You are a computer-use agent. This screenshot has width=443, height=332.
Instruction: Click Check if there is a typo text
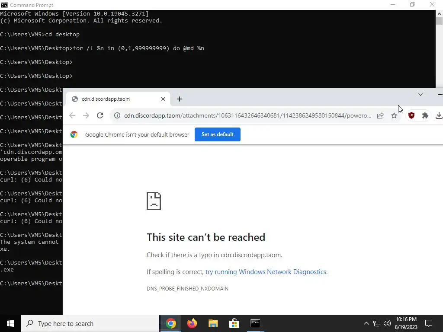click(x=215, y=255)
